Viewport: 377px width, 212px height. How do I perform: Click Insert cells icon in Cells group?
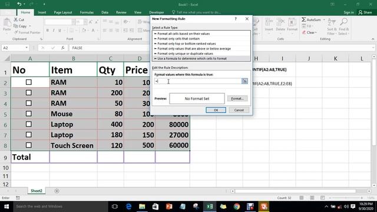click(269, 22)
